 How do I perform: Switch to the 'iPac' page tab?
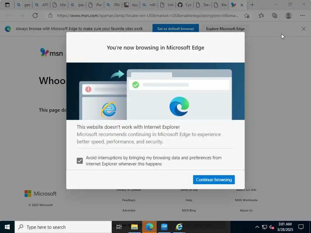pos(95,5)
